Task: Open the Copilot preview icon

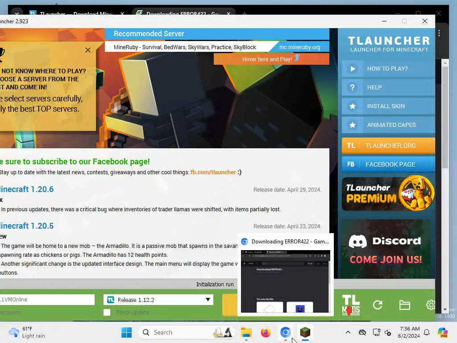Action: (443, 332)
